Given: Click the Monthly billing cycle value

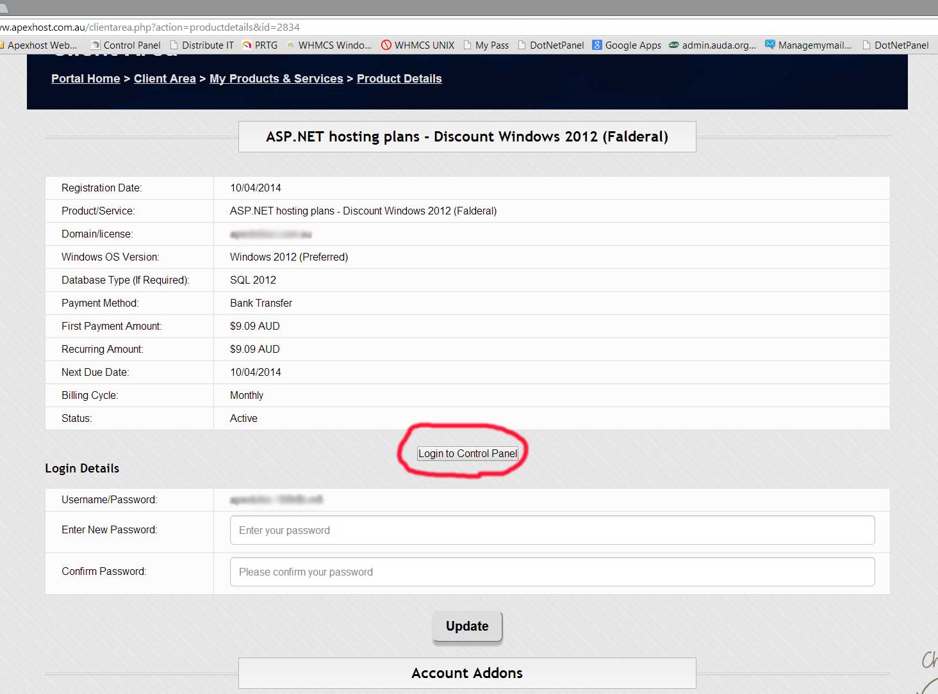Looking at the screenshot, I should pos(247,396).
